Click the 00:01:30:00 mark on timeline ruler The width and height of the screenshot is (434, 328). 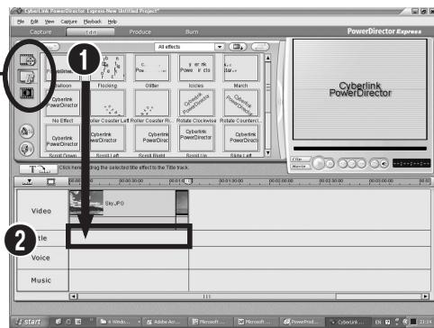tap(231, 181)
